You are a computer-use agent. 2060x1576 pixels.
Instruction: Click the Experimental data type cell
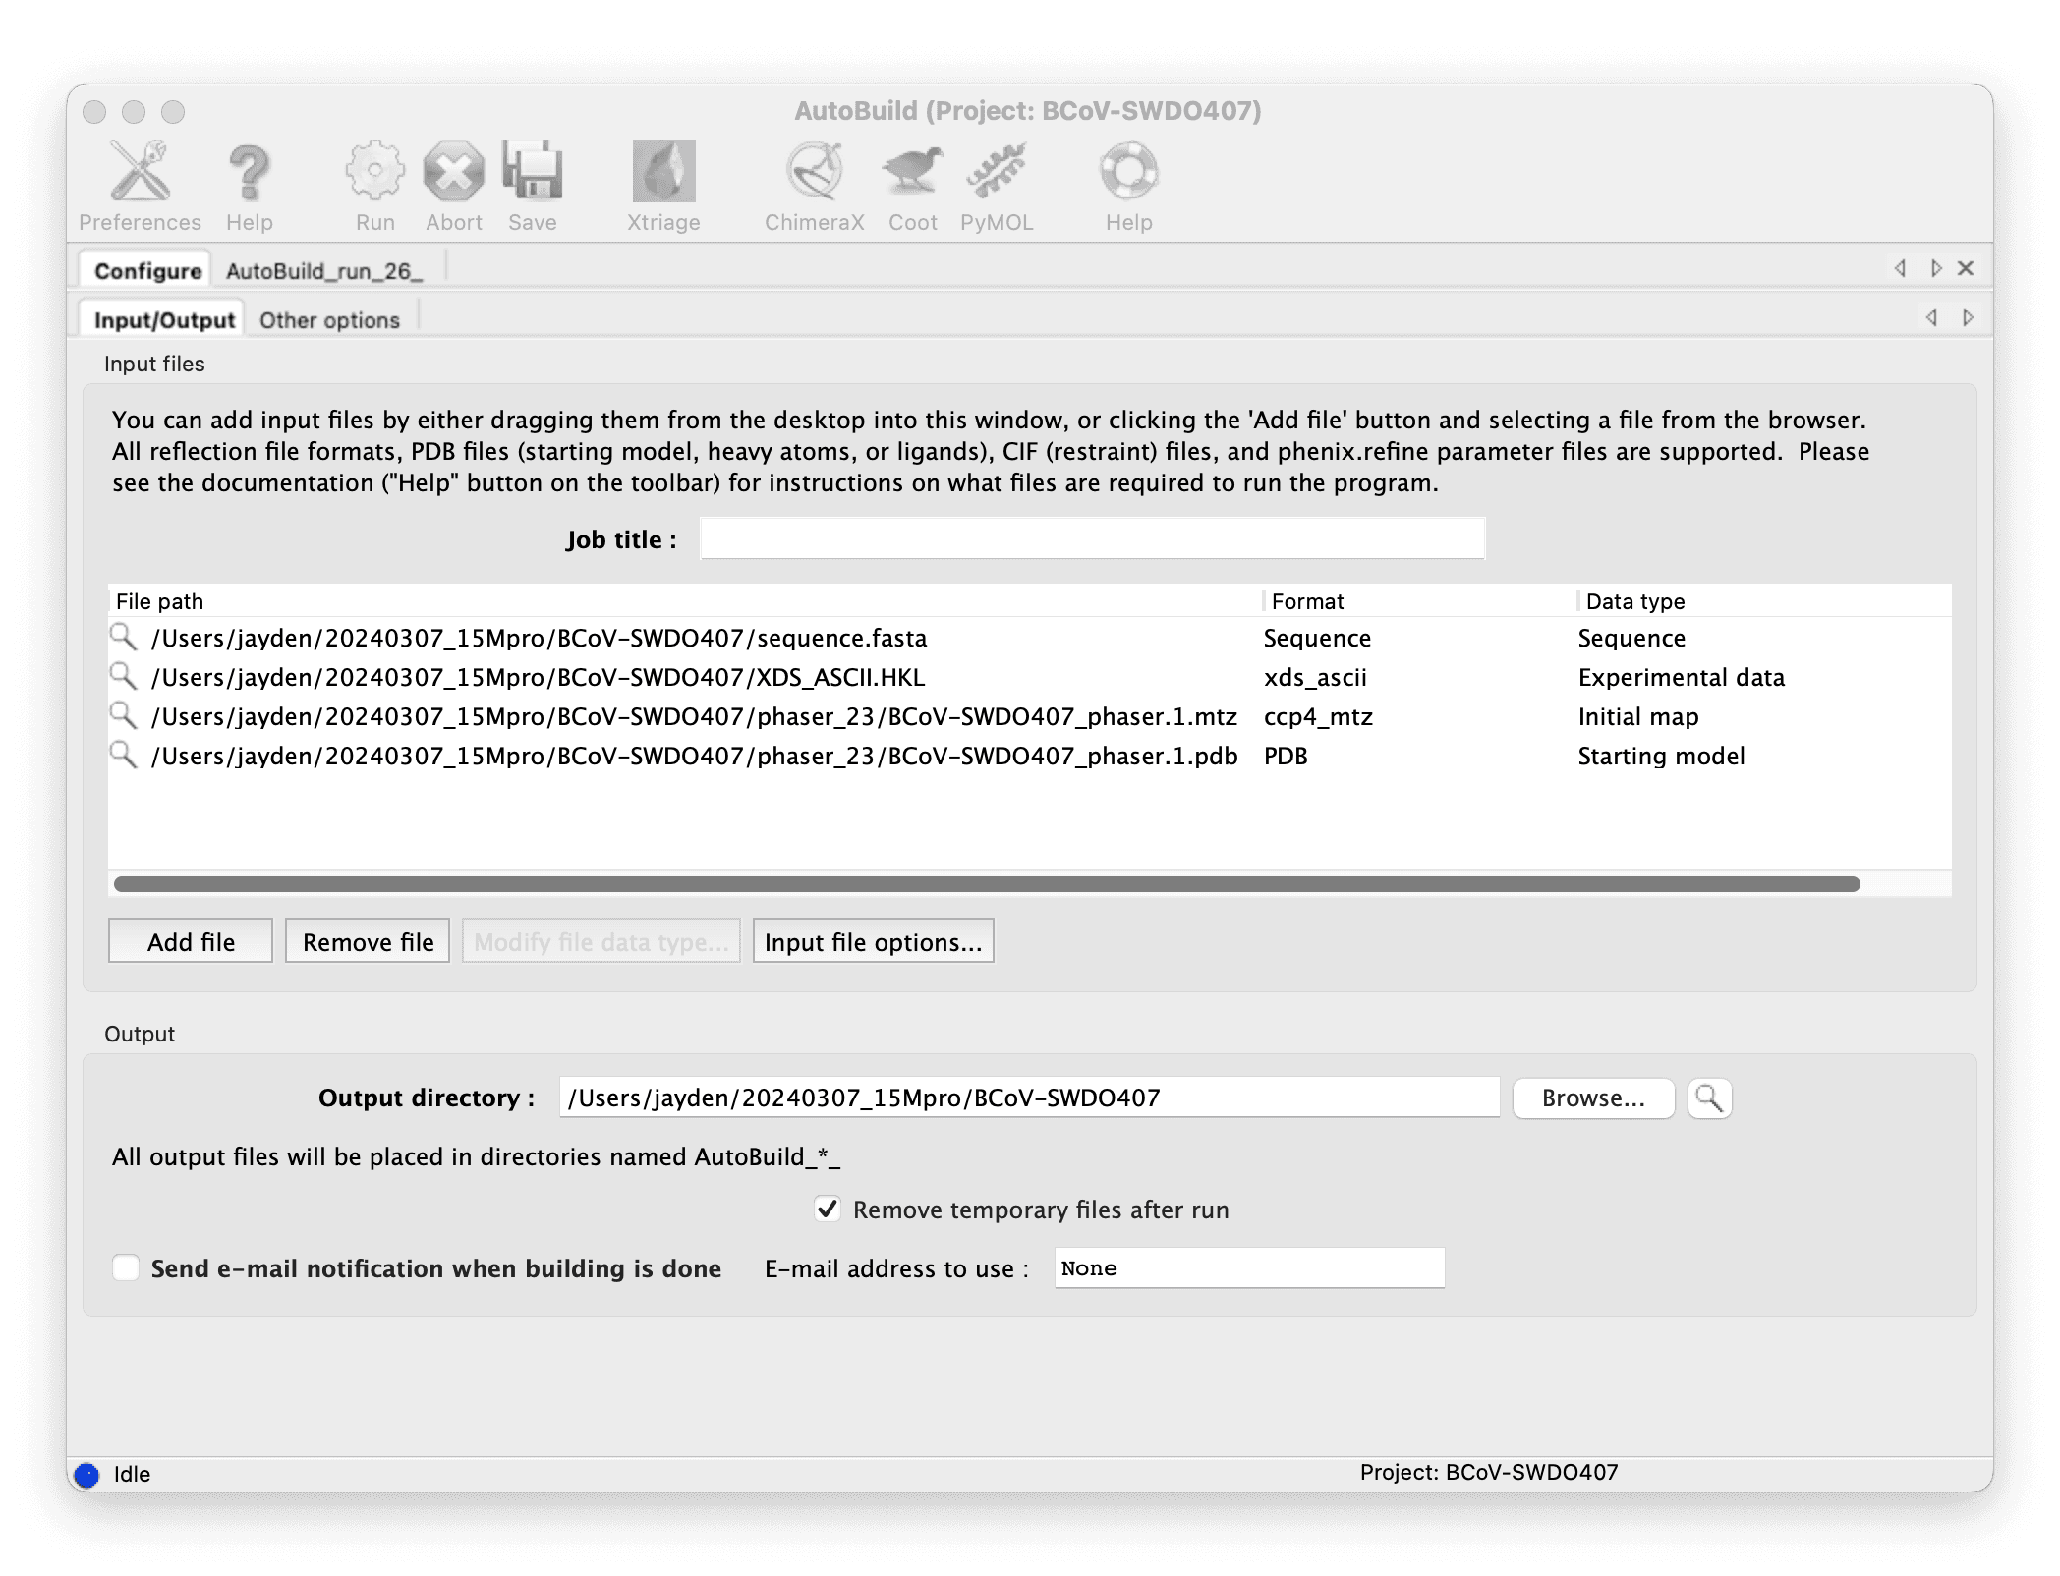point(1681,677)
